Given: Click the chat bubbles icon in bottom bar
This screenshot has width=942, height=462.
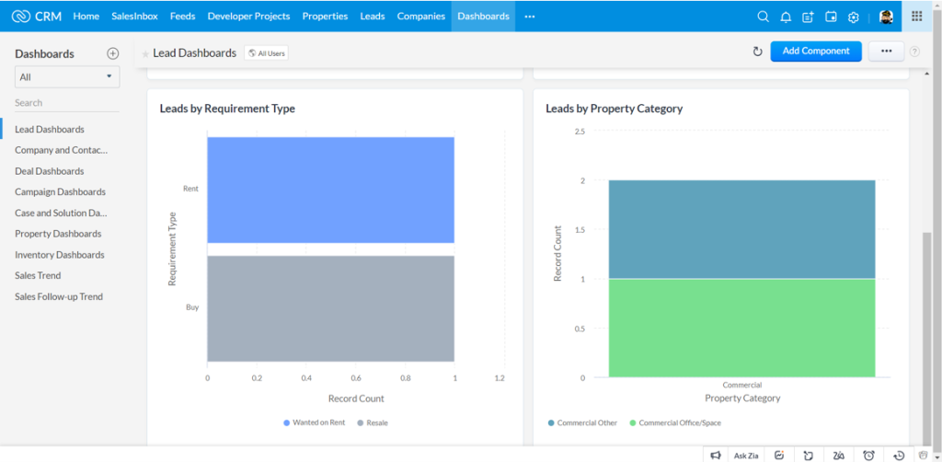Looking at the screenshot, I should coord(924,456).
